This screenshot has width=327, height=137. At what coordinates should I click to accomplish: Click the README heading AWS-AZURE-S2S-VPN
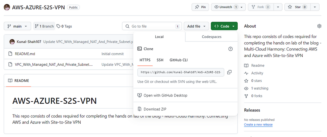54,101
